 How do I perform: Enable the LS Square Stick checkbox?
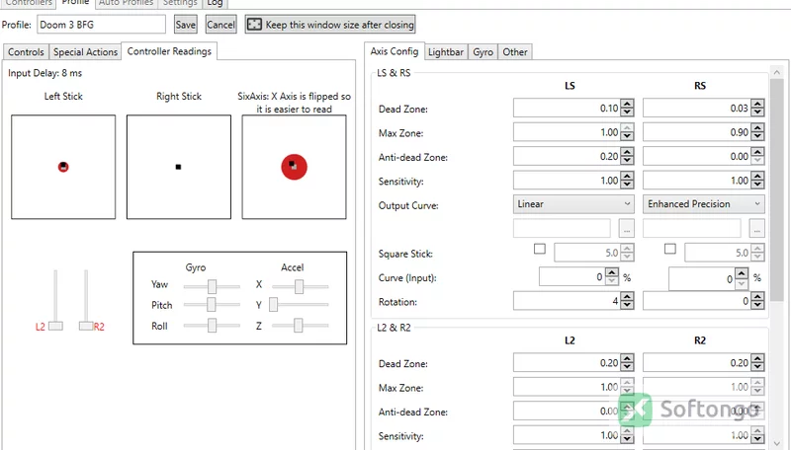click(x=539, y=249)
